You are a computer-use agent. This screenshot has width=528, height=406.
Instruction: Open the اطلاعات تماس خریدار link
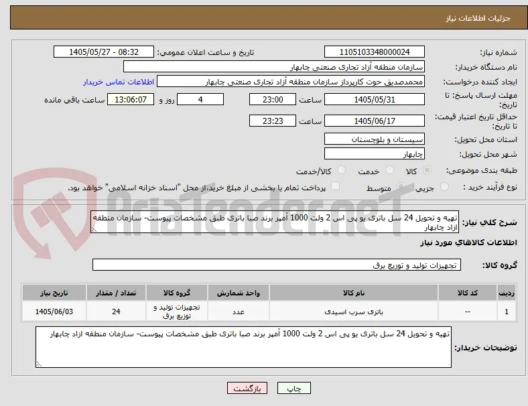(x=119, y=82)
